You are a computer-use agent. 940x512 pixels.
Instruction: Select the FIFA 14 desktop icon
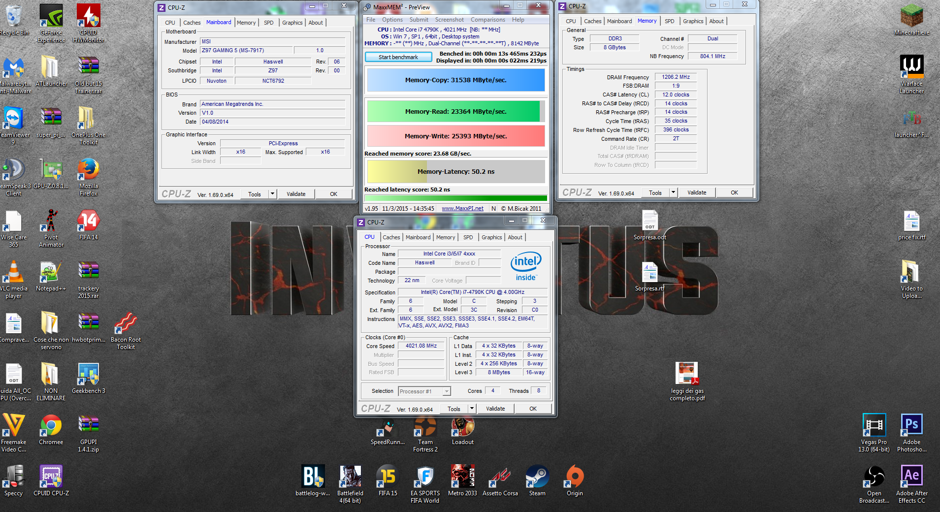pyautogui.click(x=89, y=224)
